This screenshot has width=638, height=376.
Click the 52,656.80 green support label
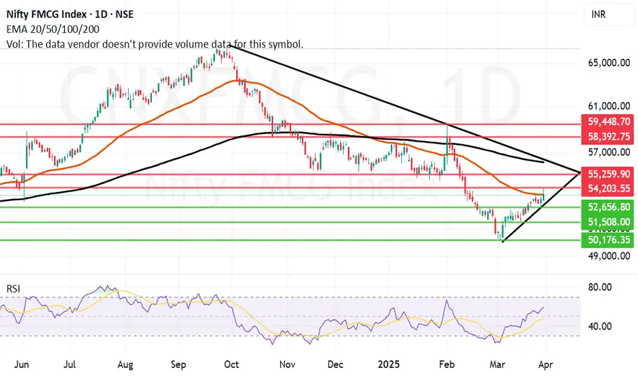click(x=608, y=207)
